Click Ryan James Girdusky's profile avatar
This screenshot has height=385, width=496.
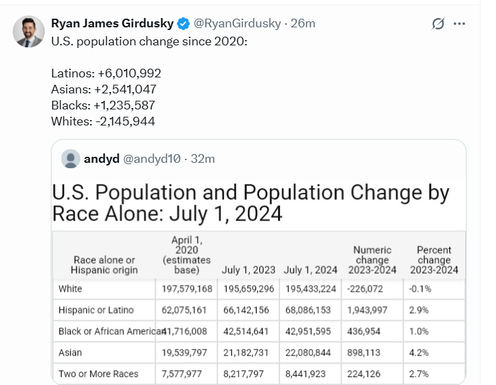[x=29, y=31]
